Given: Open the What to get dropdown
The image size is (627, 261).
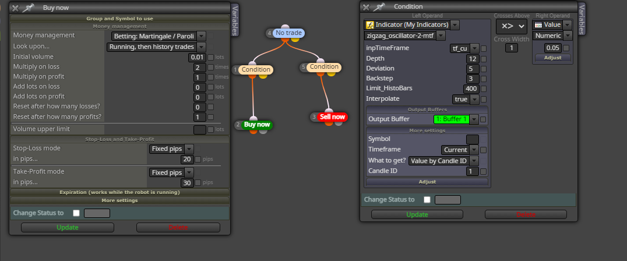Looking at the screenshot, I should point(474,161).
